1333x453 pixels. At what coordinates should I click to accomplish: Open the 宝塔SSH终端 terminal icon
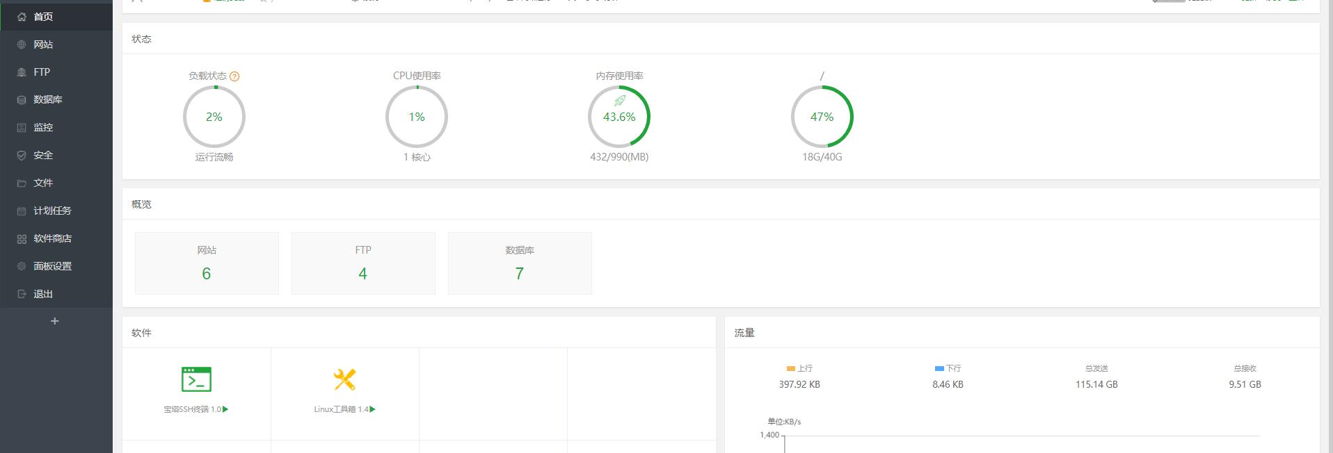[x=196, y=379]
